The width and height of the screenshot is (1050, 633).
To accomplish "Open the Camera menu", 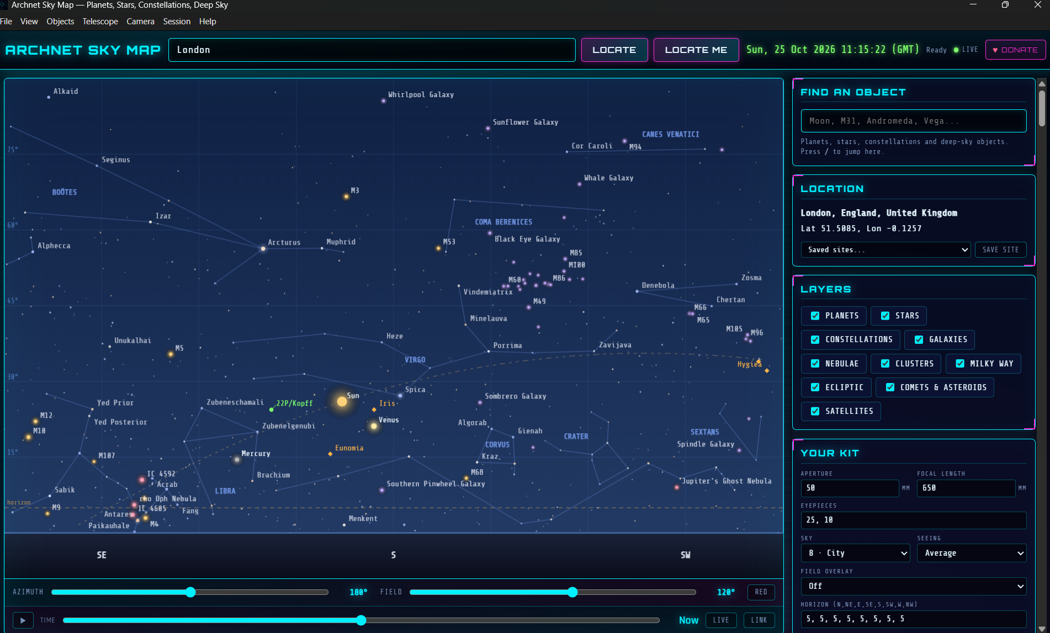I will pyautogui.click(x=140, y=22).
